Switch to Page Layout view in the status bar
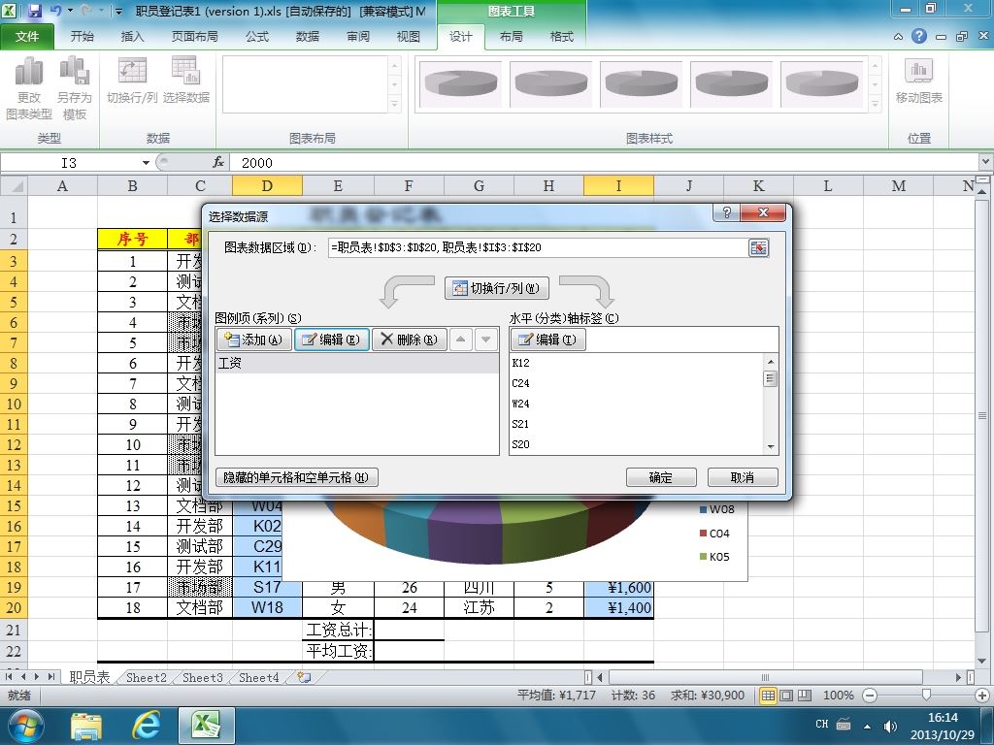 (x=786, y=696)
